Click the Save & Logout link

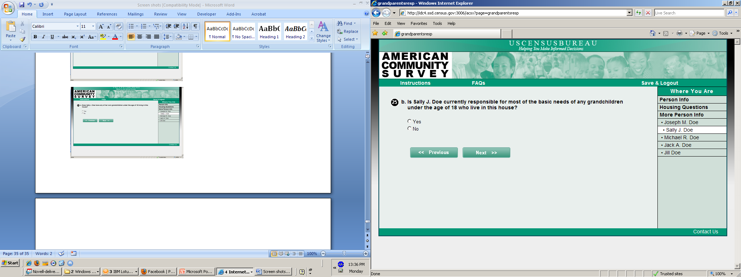[660, 83]
